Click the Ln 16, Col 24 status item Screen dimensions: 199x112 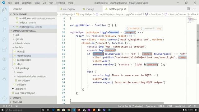131,106
